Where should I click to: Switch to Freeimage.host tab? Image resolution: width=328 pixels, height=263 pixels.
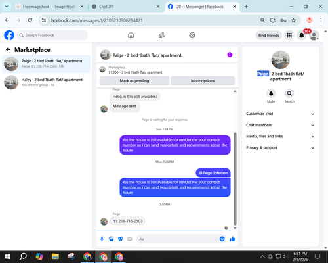click(x=49, y=7)
